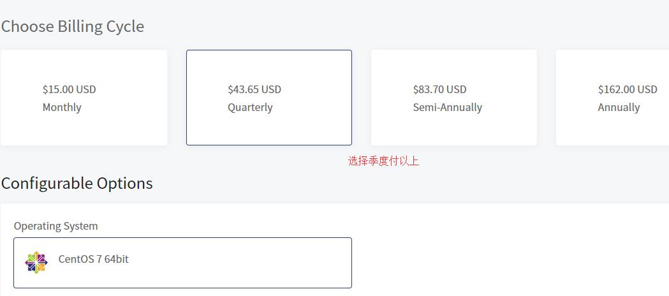
Task: Click the "Operating System" field label
Action: (x=56, y=226)
